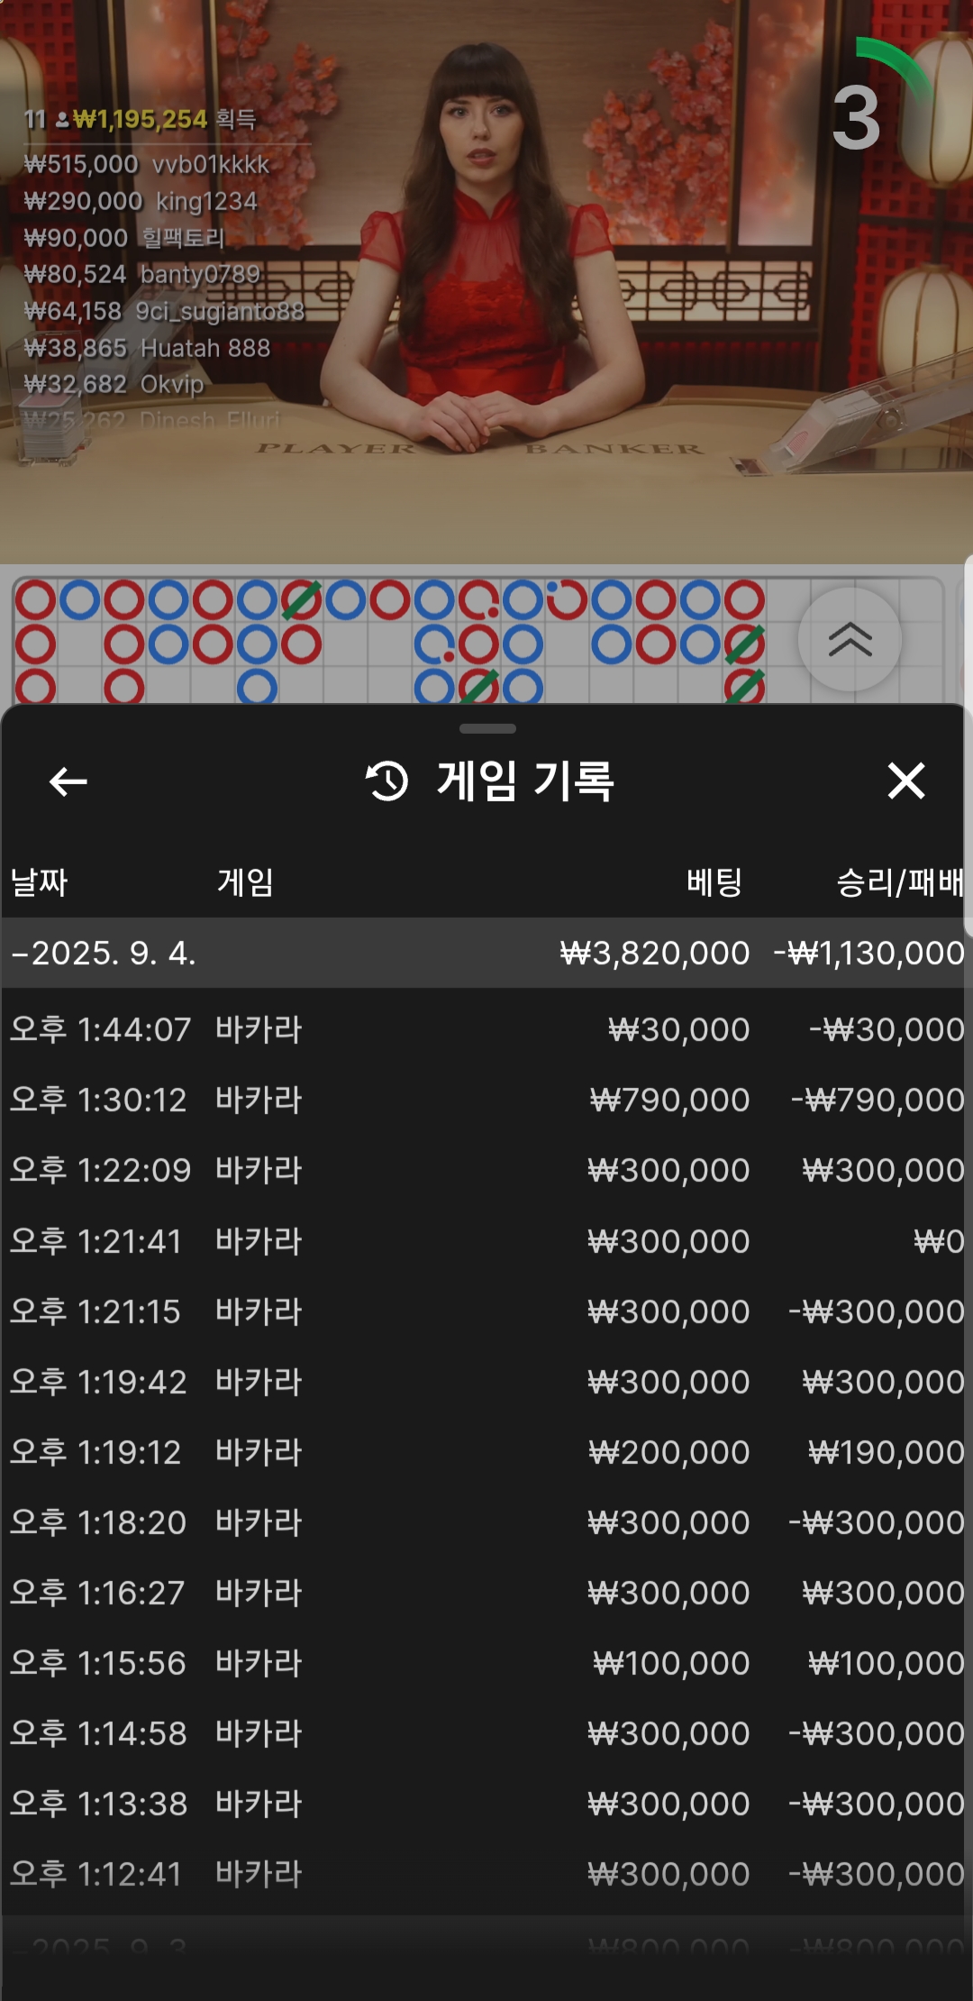Viewport: 973px width, 2001px height.
Task: Select winner Huatah 888 with ₩38,865
Action: [x=147, y=348]
